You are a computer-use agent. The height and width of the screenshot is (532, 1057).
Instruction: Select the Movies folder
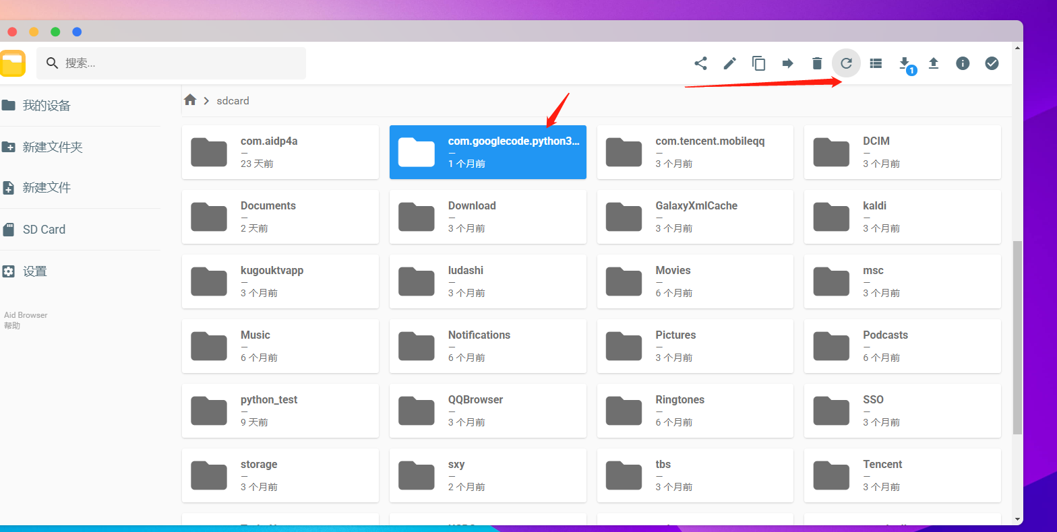(x=696, y=281)
